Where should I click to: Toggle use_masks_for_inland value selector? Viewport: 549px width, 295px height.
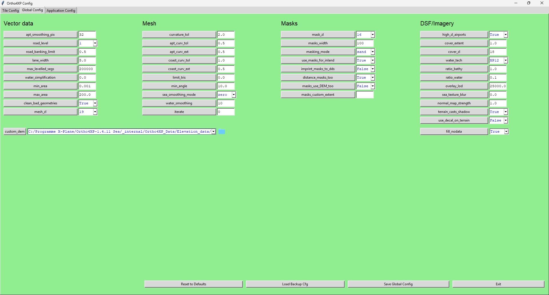click(x=373, y=60)
